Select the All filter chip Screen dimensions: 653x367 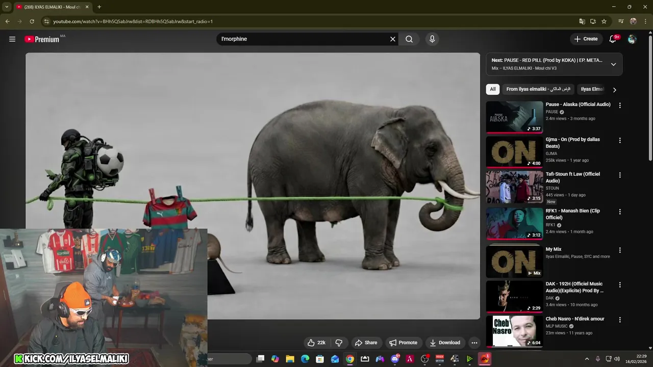point(493,89)
